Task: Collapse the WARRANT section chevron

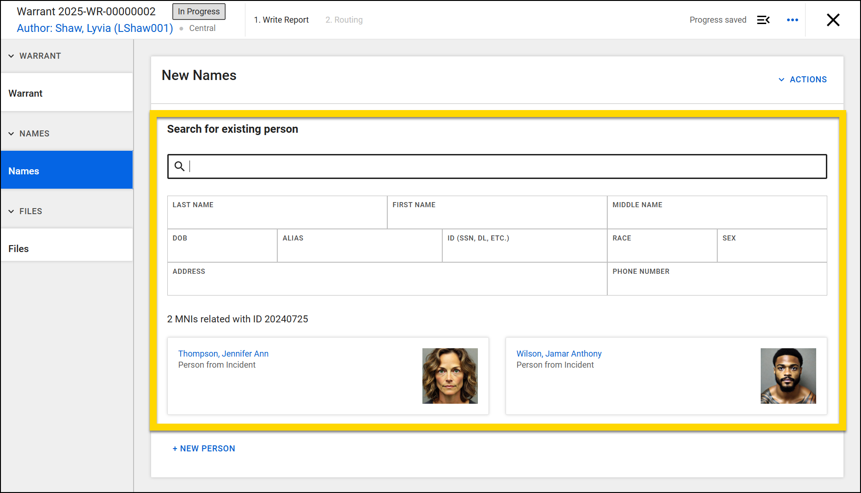Action: click(x=11, y=55)
